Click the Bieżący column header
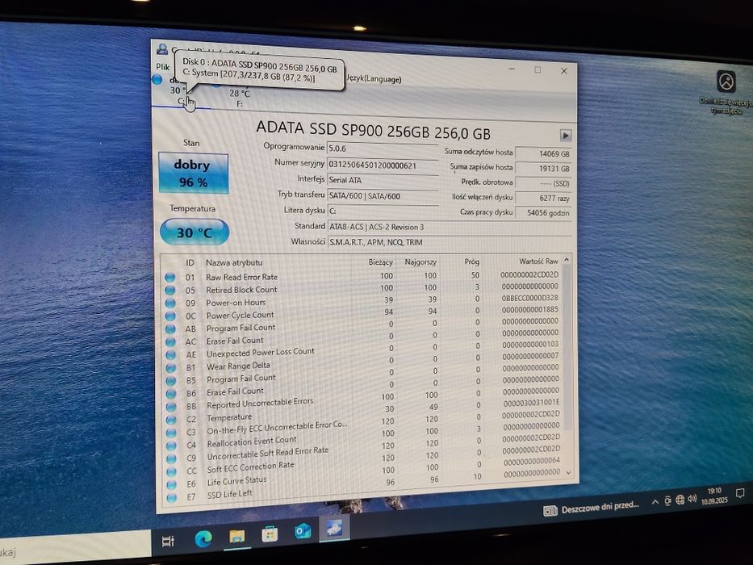The image size is (753, 565). tap(380, 262)
